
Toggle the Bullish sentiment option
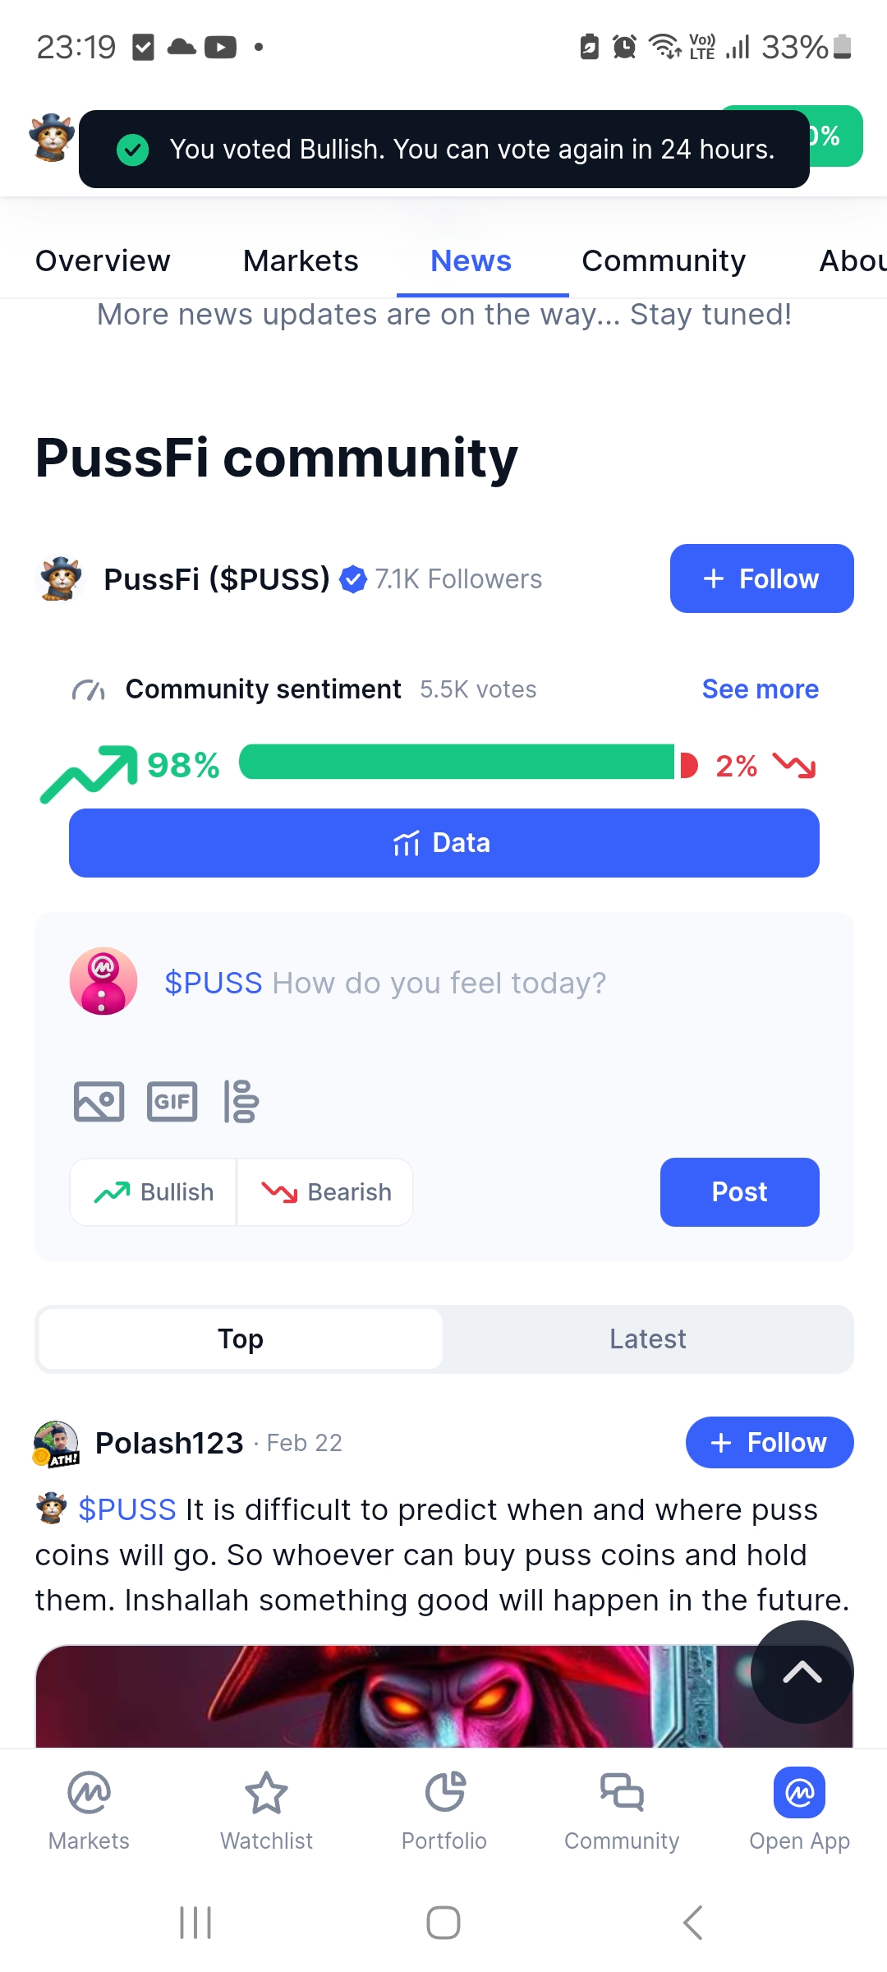(154, 1192)
